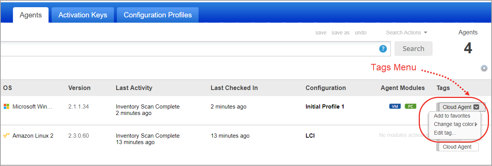Open the gear settings icon
This screenshot has height=166, width=492.
[484, 68]
